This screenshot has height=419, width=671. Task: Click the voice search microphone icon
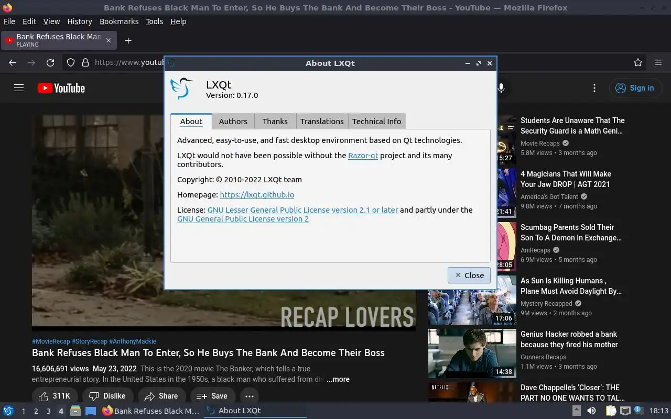pos(501,88)
